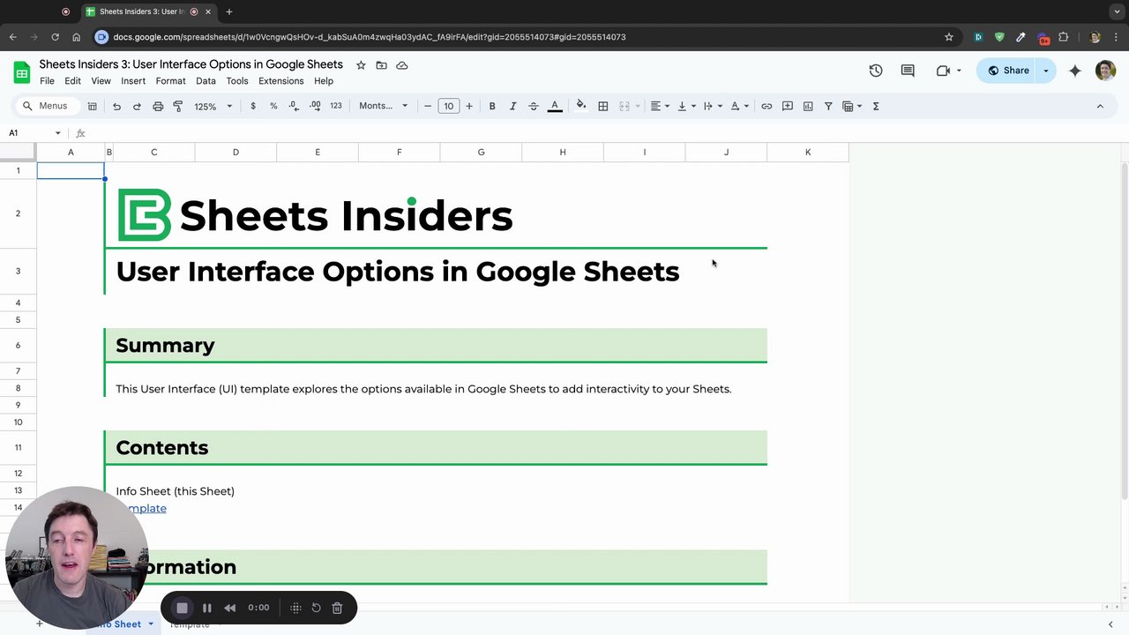Screen dimensions: 1129x635
Task: Open the font family Monts... dropdown
Action: [x=384, y=106]
